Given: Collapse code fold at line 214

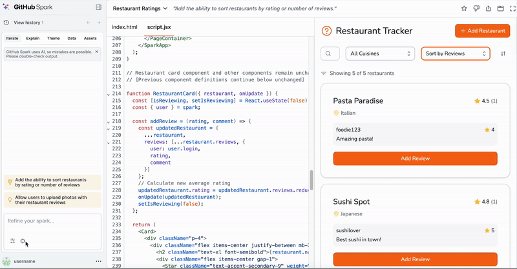Looking at the screenshot, I should 109,94.
